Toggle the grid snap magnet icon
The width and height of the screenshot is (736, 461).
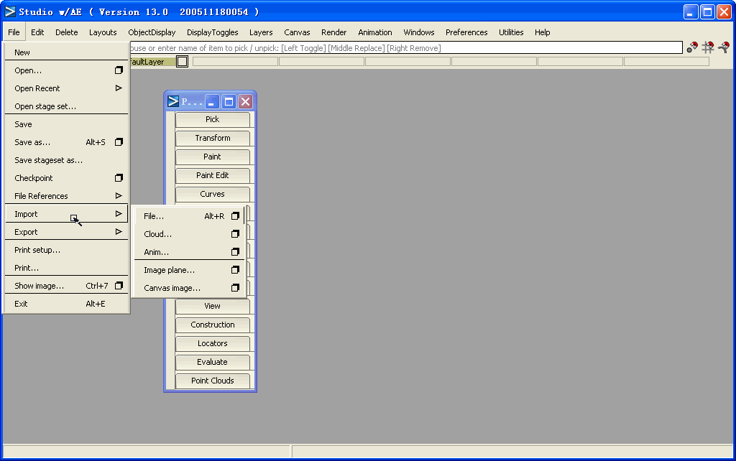pyautogui.click(x=708, y=47)
